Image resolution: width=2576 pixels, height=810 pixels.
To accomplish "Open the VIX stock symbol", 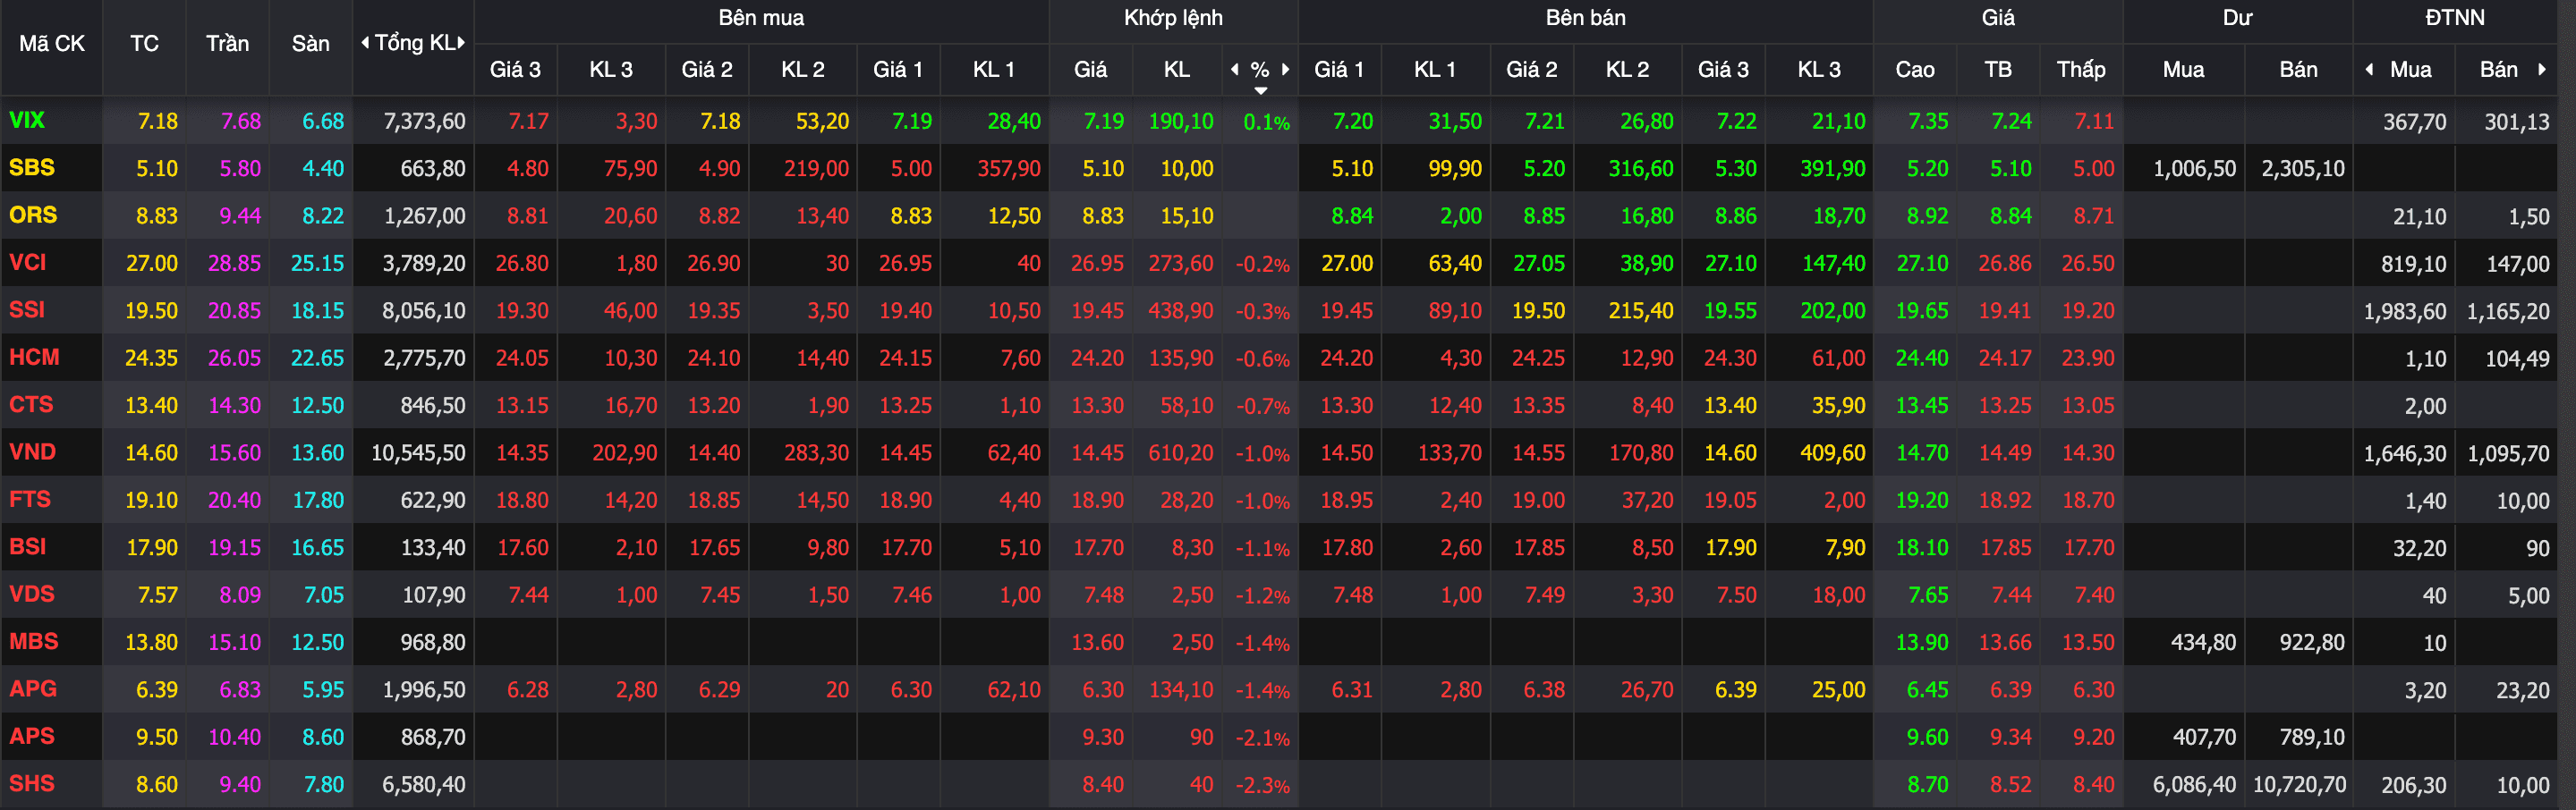I will click(x=27, y=121).
